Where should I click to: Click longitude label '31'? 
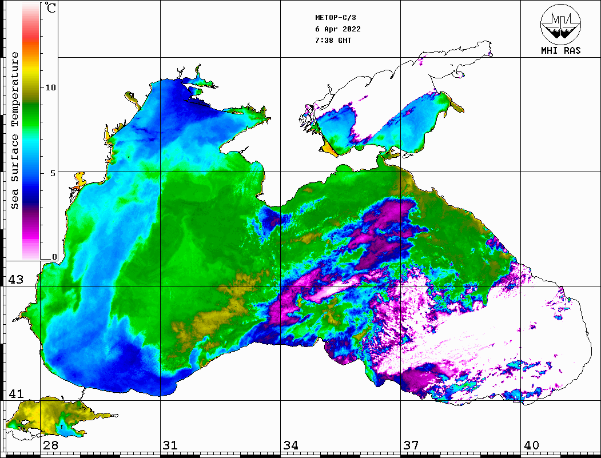[x=170, y=445]
